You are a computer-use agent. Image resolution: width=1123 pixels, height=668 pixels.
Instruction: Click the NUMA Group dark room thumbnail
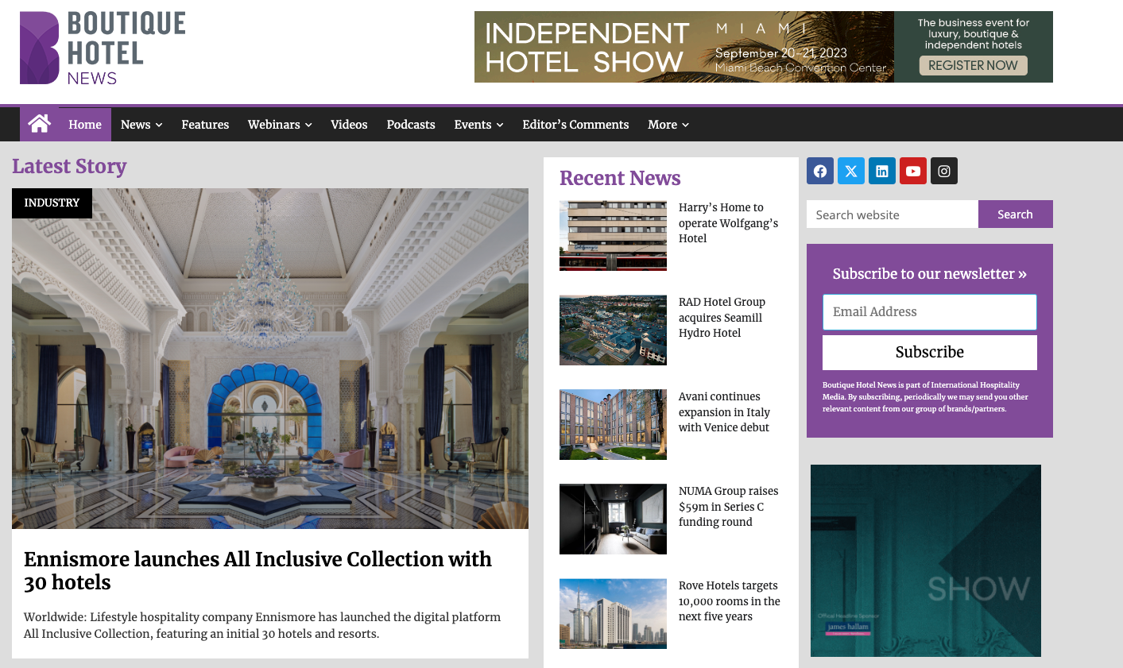(x=613, y=519)
